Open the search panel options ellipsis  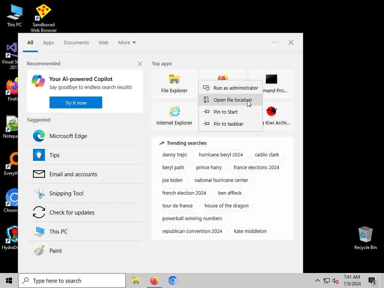pyautogui.click(x=275, y=43)
